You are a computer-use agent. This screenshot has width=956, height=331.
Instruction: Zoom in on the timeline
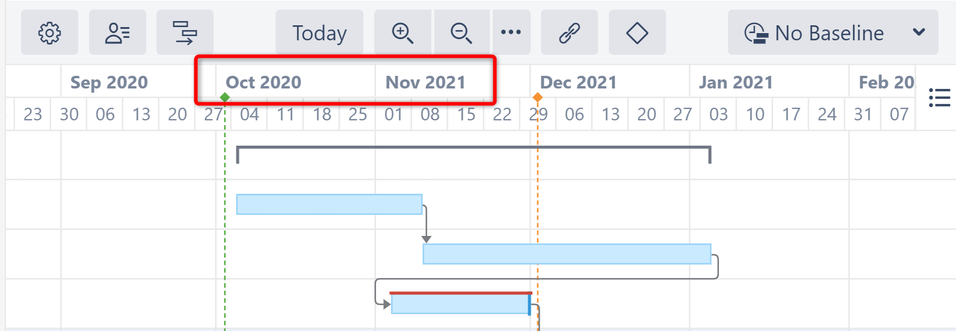tap(402, 32)
